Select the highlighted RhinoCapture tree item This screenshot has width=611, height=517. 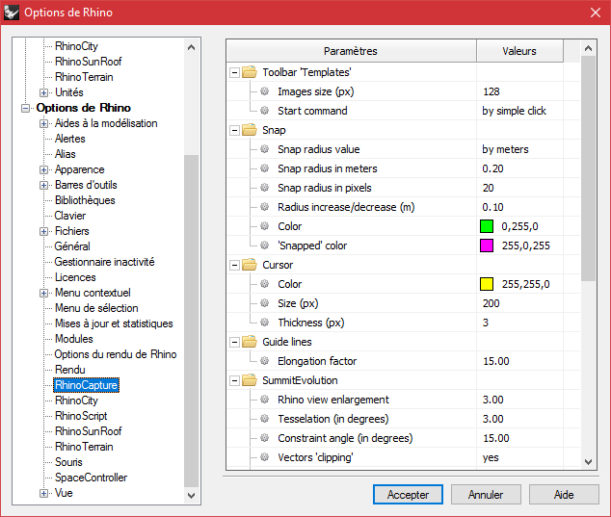pyautogui.click(x=86, y=385)
